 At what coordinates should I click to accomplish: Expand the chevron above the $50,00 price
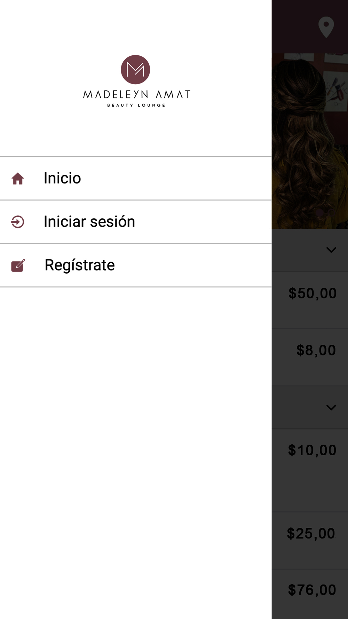pos(331,250)
